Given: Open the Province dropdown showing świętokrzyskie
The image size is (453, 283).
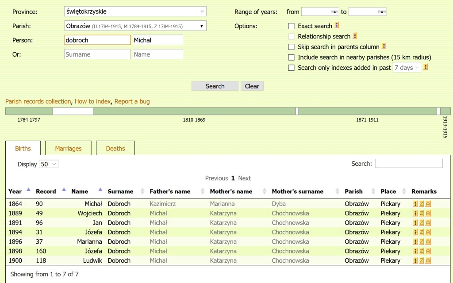Looking at the screenshot, I should pyautogui.click(x=135, y=11).
